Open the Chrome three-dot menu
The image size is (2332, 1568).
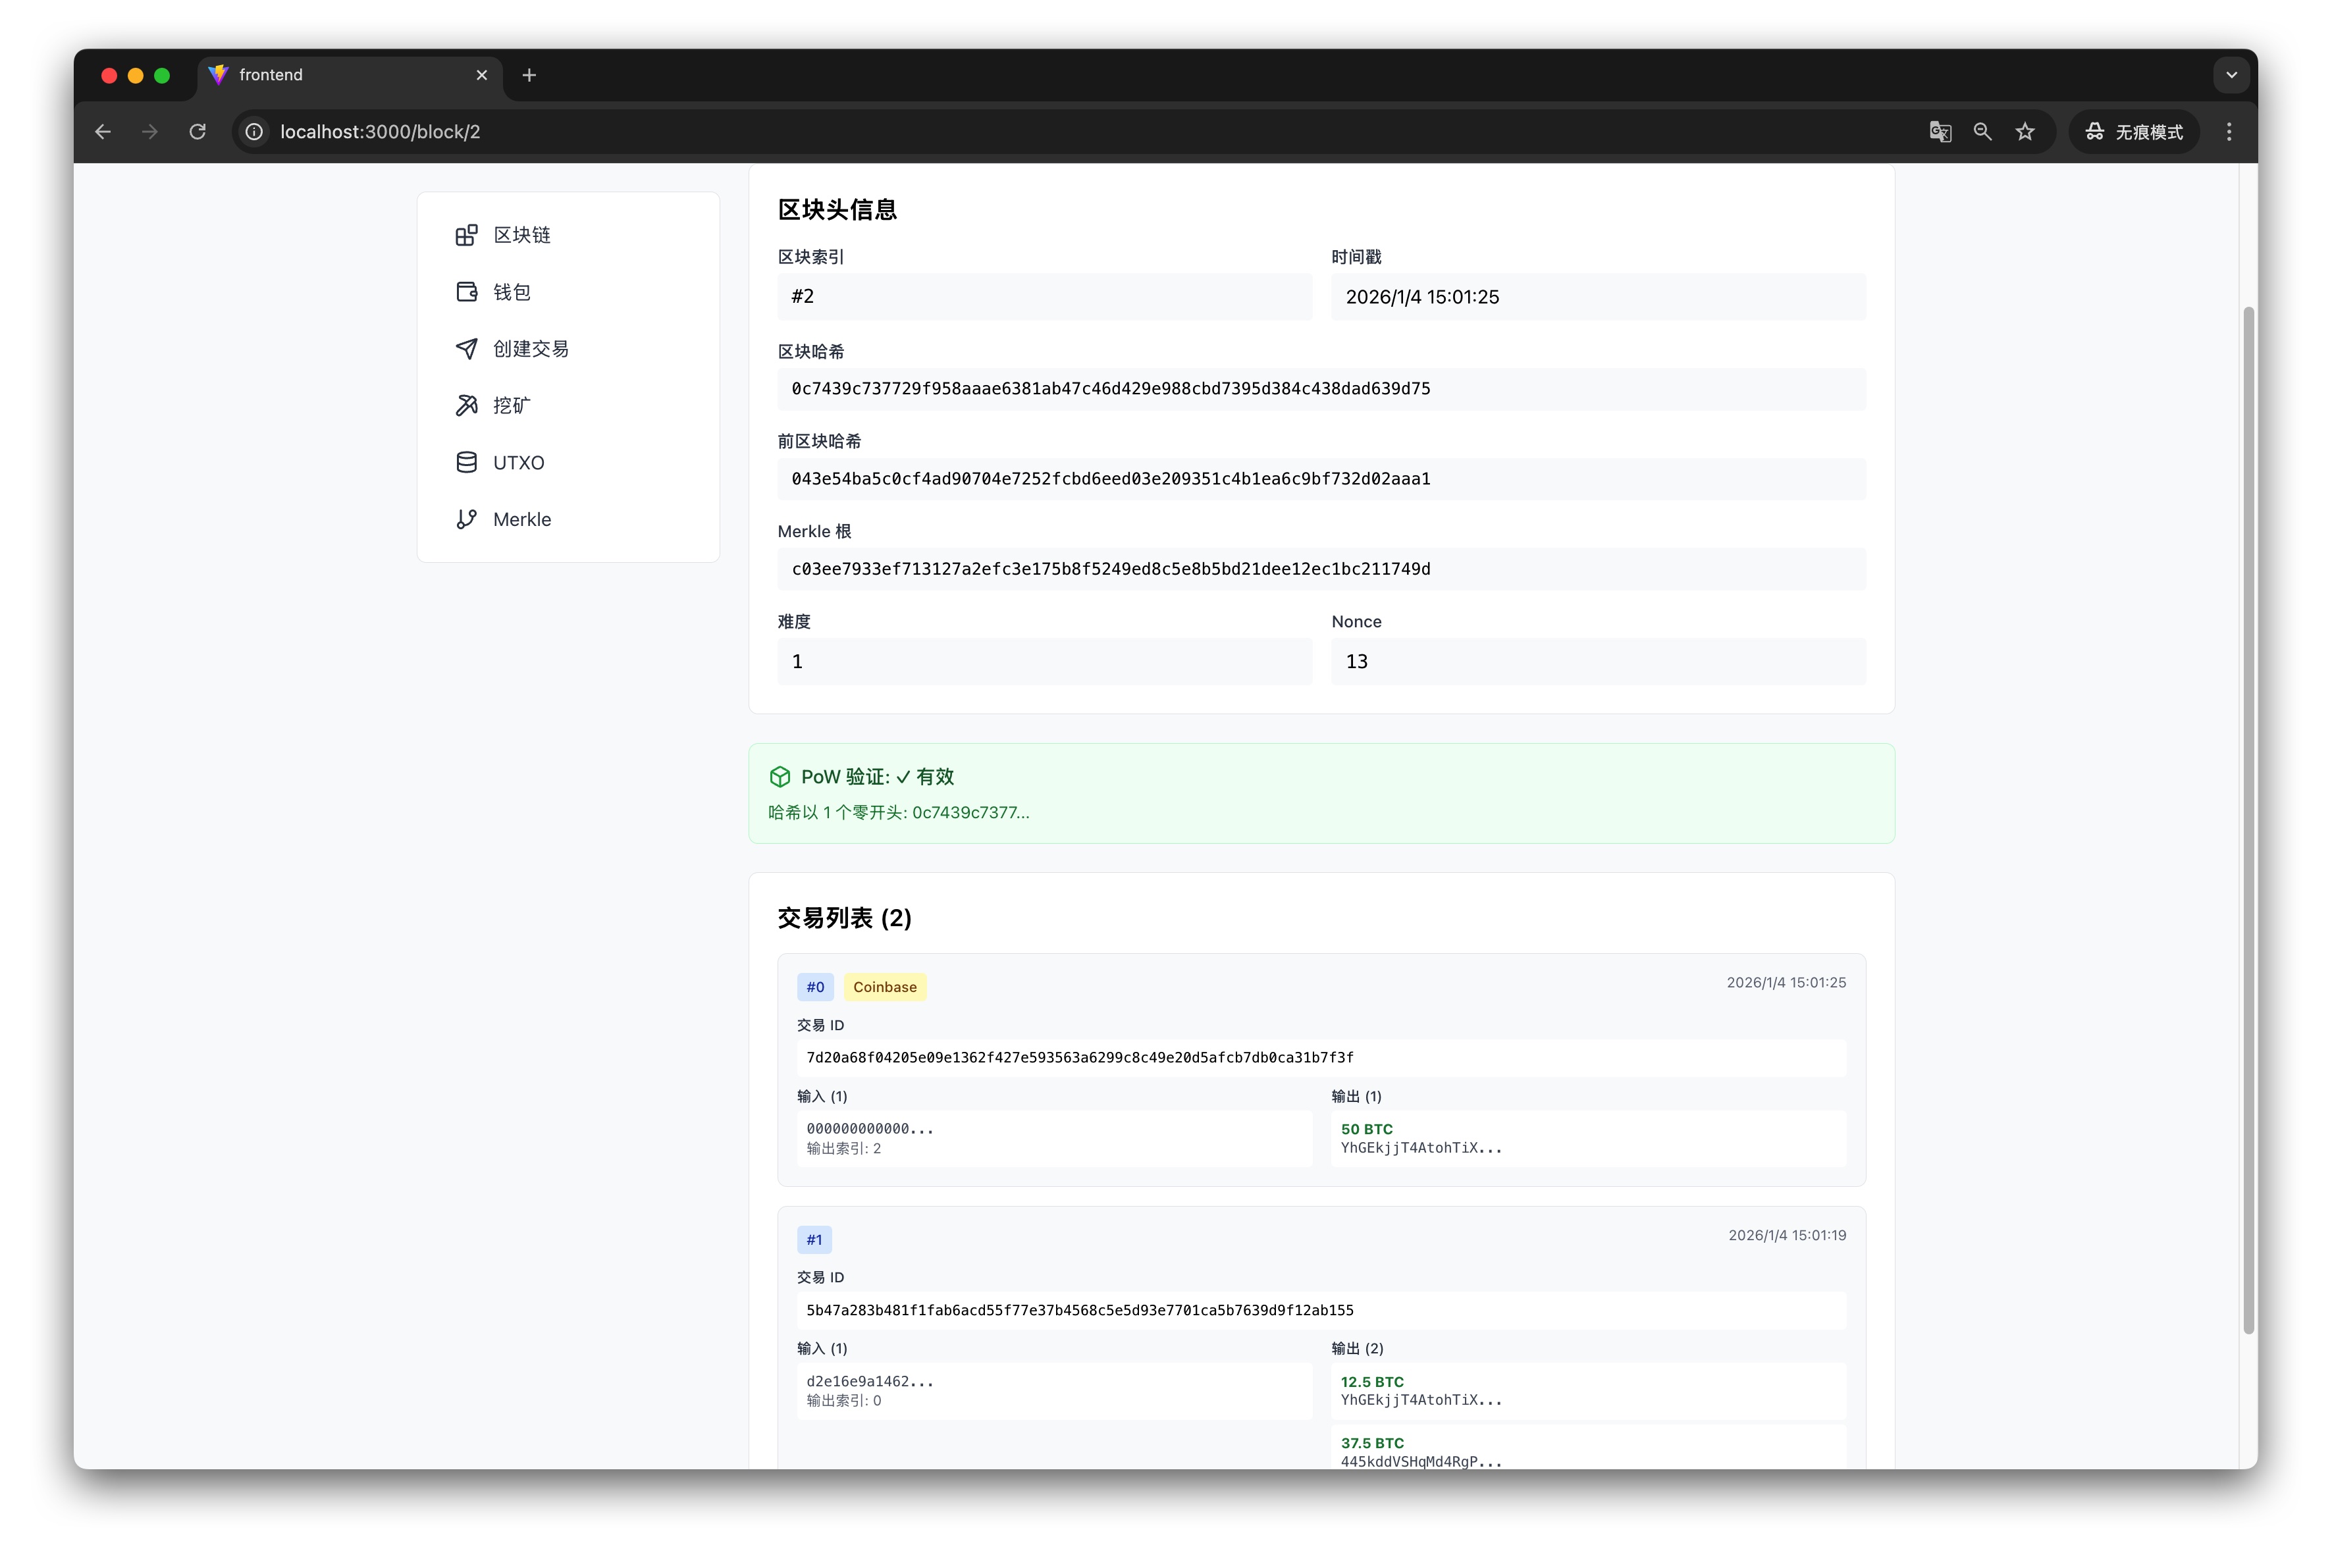coord(2228,132)
